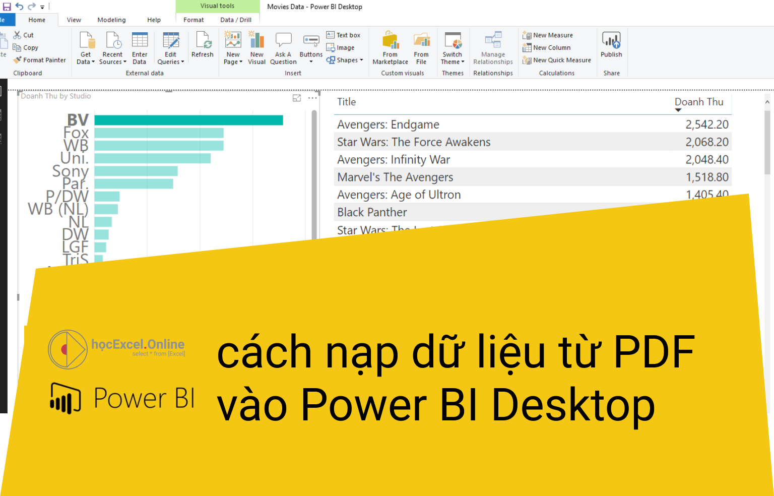Insert an Image

point(340,47)
